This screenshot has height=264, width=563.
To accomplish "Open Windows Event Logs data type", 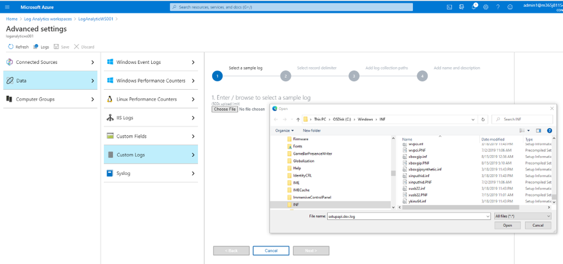I will point(151,62).
